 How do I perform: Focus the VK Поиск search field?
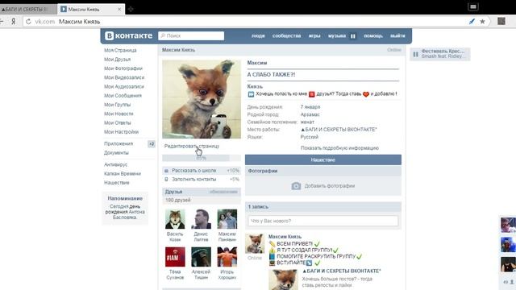click(191, 35)
